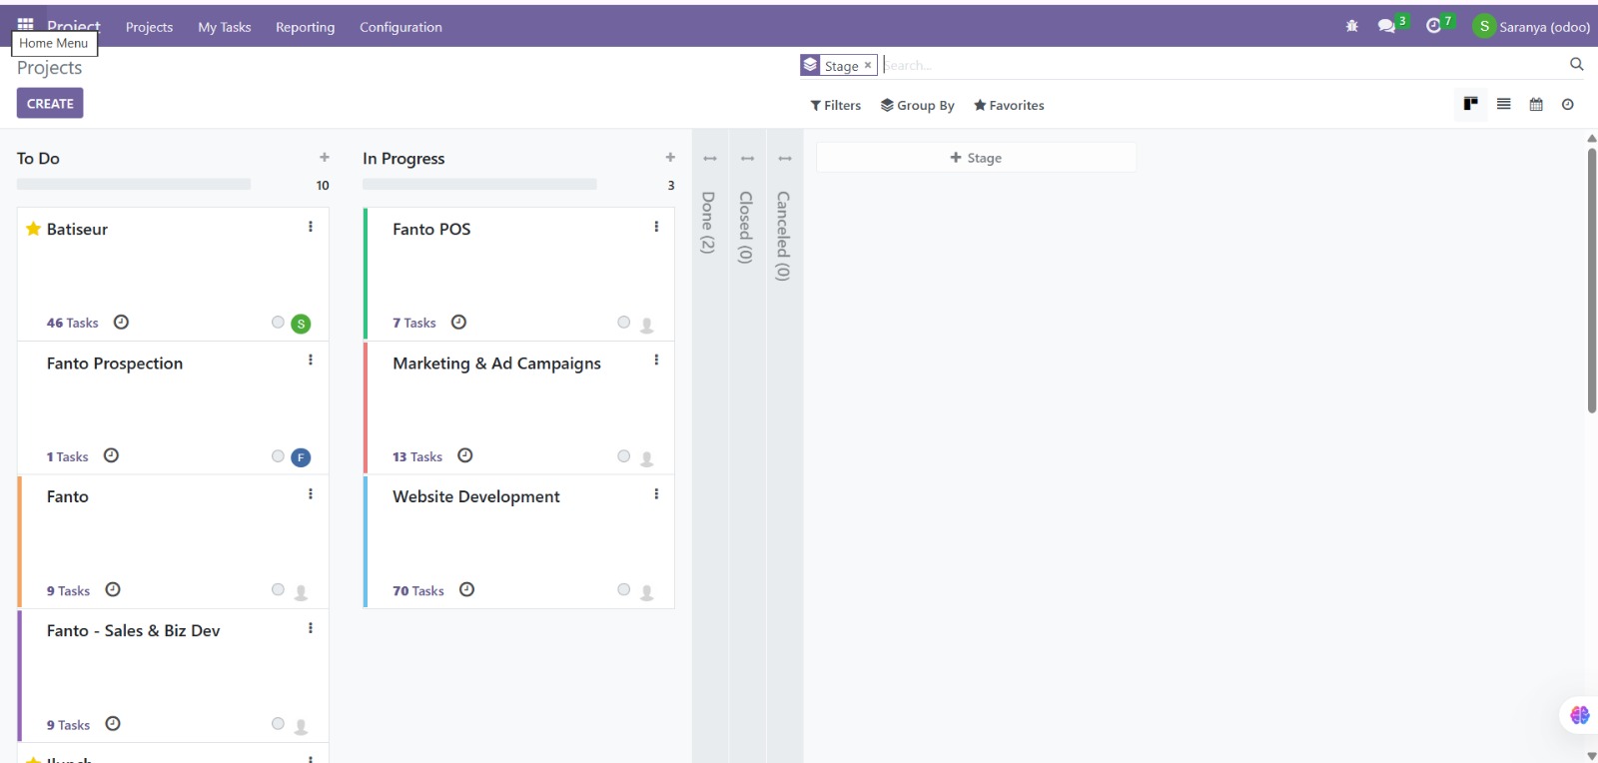The width and height of the screenshot is (1598, 763).
Task: Click the S user avatar on Batiseur
Action: (301, 324)
